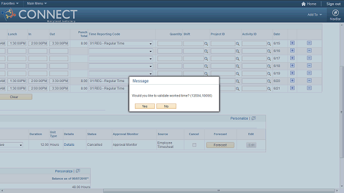Click the Cancelled status text
Screen dimensions: 344x193
(x=95, y=145)
